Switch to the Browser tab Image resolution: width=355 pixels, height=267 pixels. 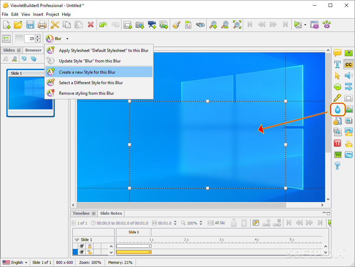click(33, 50)
